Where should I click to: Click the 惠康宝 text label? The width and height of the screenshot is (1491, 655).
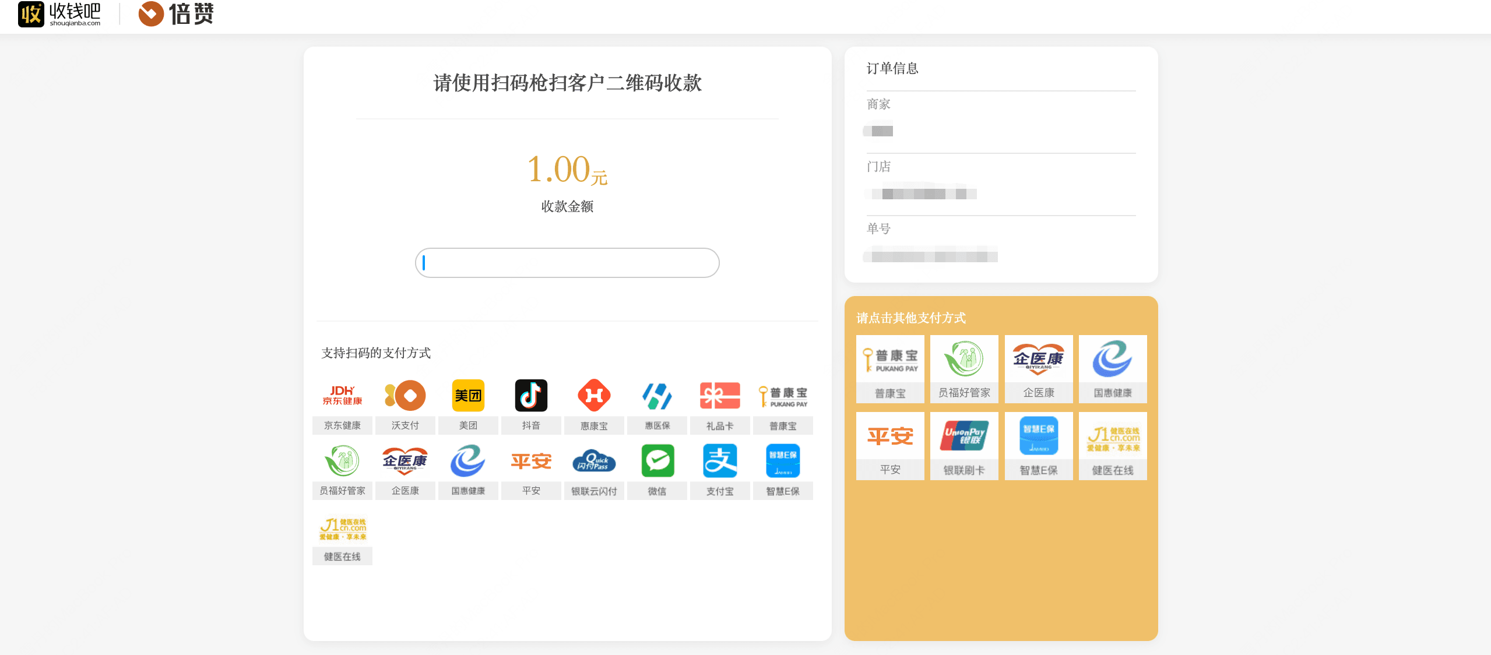pyautogui.click(x=594, y=426)
